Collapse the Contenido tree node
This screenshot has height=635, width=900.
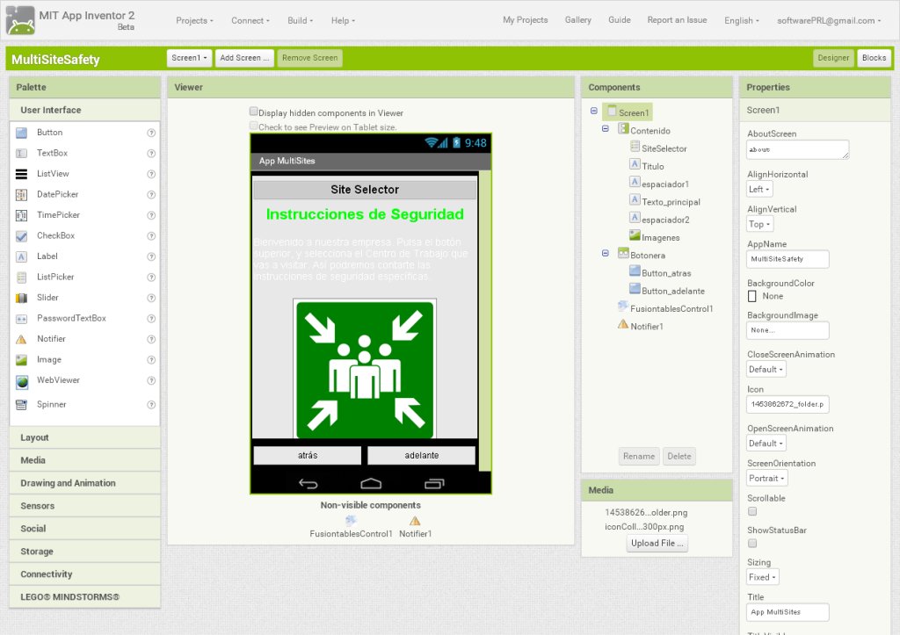(605, 128)
